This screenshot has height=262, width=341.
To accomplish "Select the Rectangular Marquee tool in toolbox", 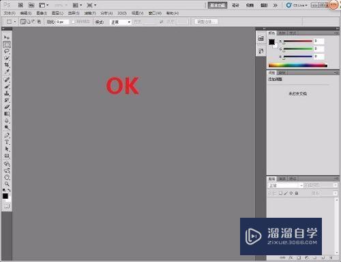I will coord(7,44).
